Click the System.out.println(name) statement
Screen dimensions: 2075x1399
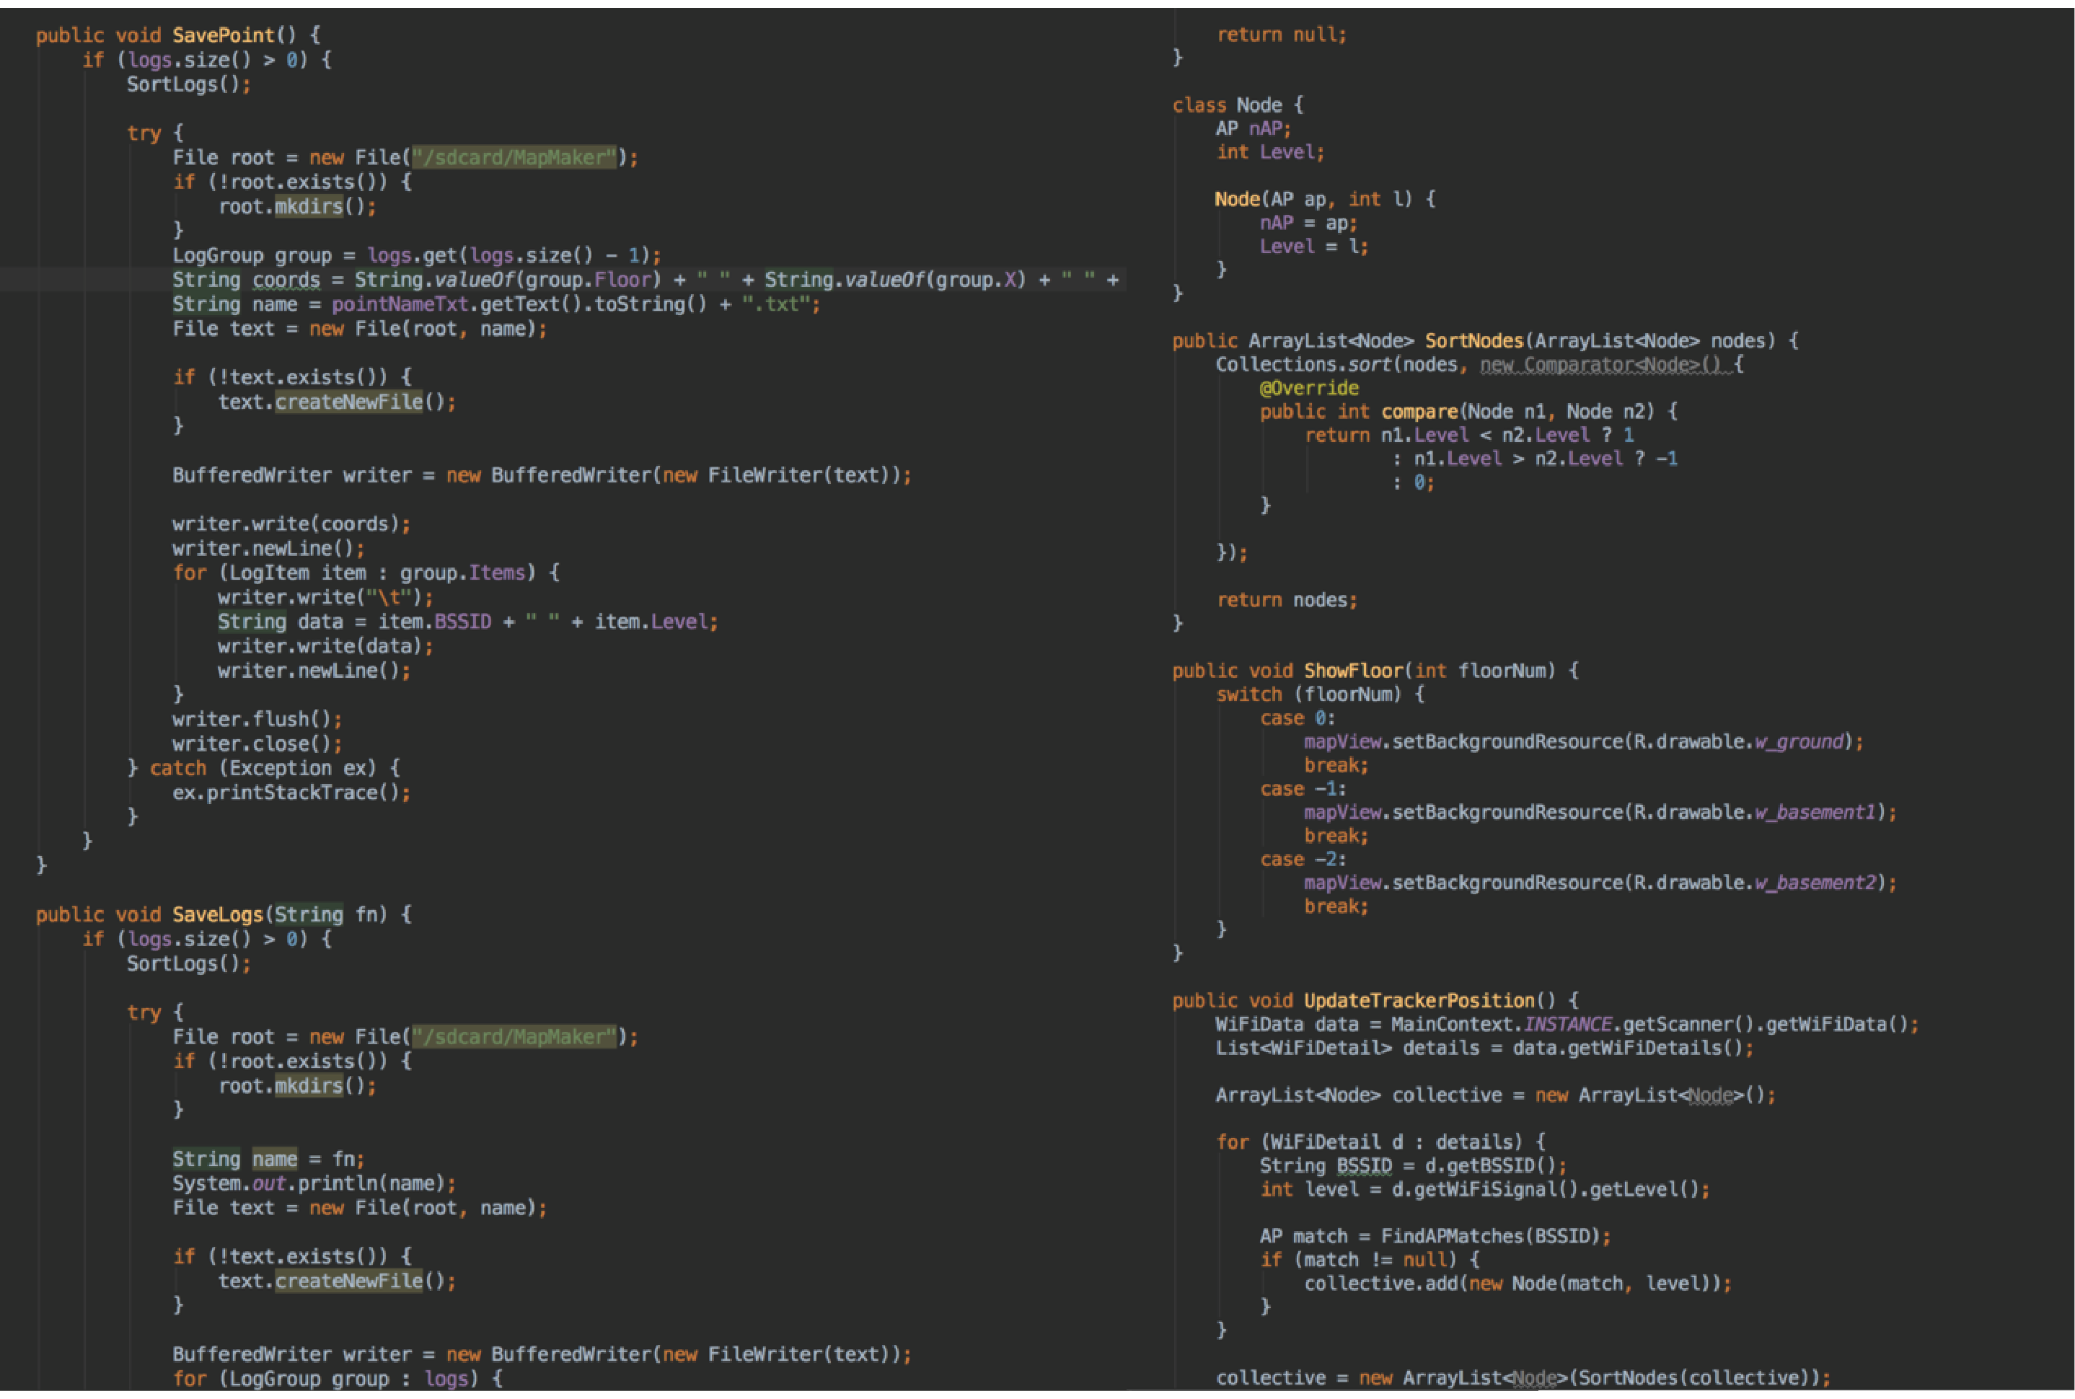click(x=312, y=1184)
